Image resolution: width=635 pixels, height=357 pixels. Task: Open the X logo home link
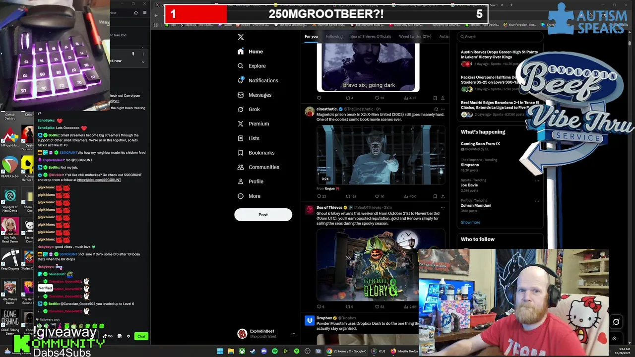pos(241,37)
